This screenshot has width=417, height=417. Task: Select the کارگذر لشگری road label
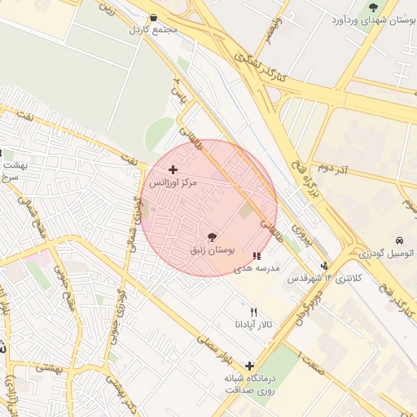tap(260, 68)
